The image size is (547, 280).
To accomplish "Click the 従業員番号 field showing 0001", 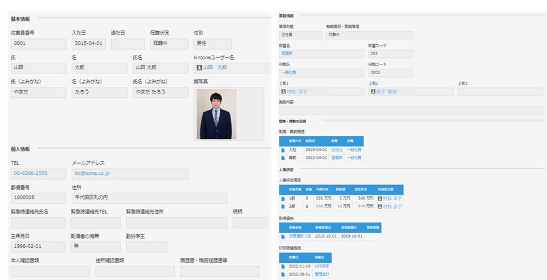I will 38,44.
